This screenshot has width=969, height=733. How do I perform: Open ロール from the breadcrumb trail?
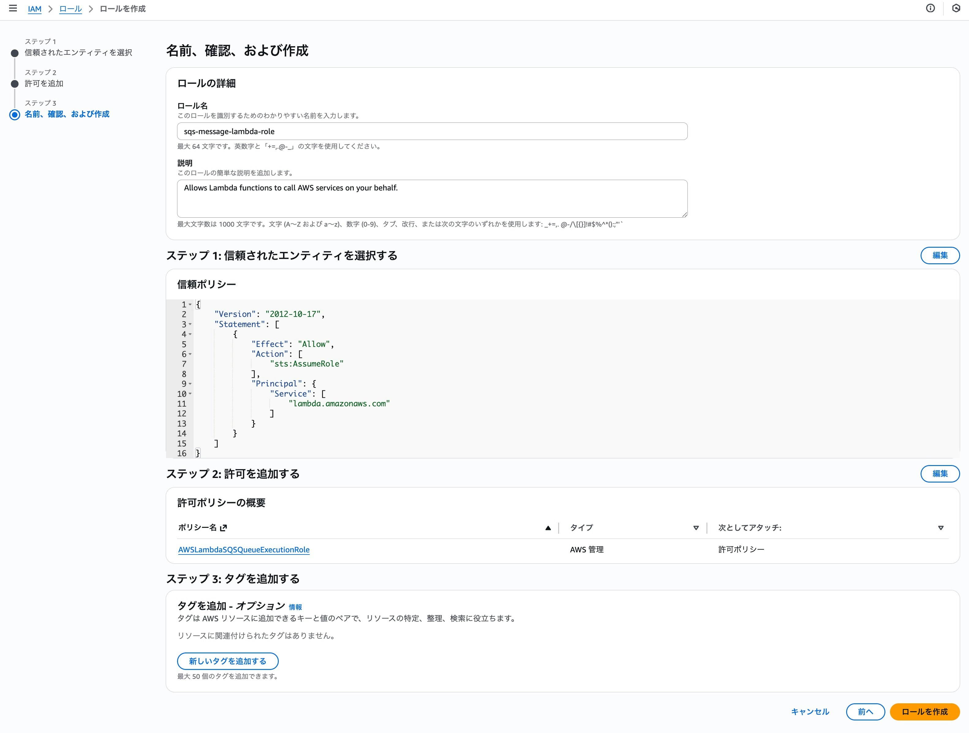pyautogui.click(x=70, y=8)
